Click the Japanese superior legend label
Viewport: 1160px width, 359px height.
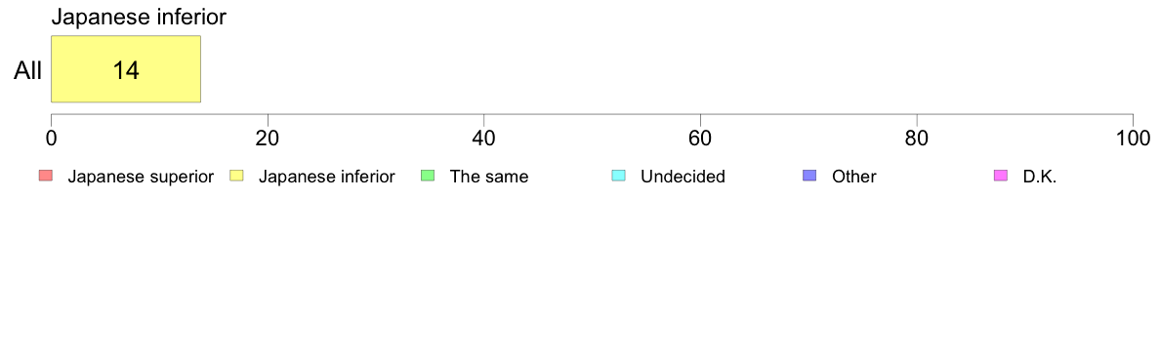pyautogui.click(x=141, y=177)
